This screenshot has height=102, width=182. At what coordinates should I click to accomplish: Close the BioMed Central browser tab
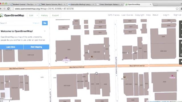[x=36, y=4]
